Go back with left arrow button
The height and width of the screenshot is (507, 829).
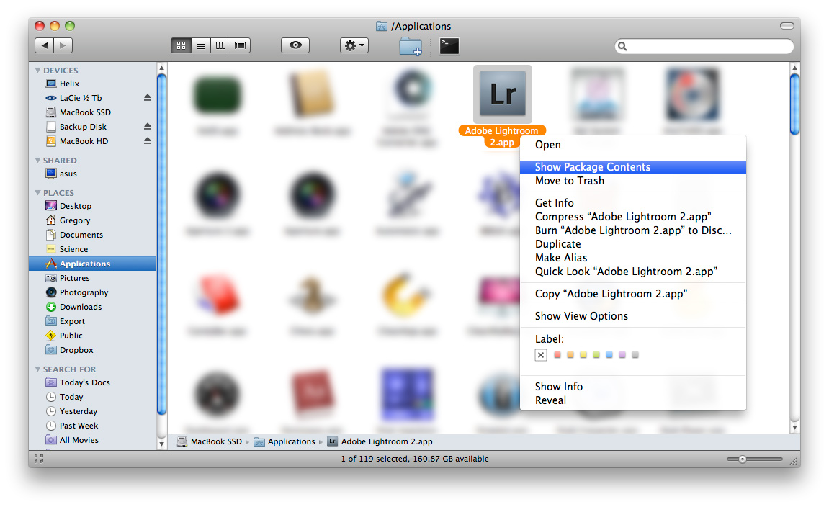point(45,45)
